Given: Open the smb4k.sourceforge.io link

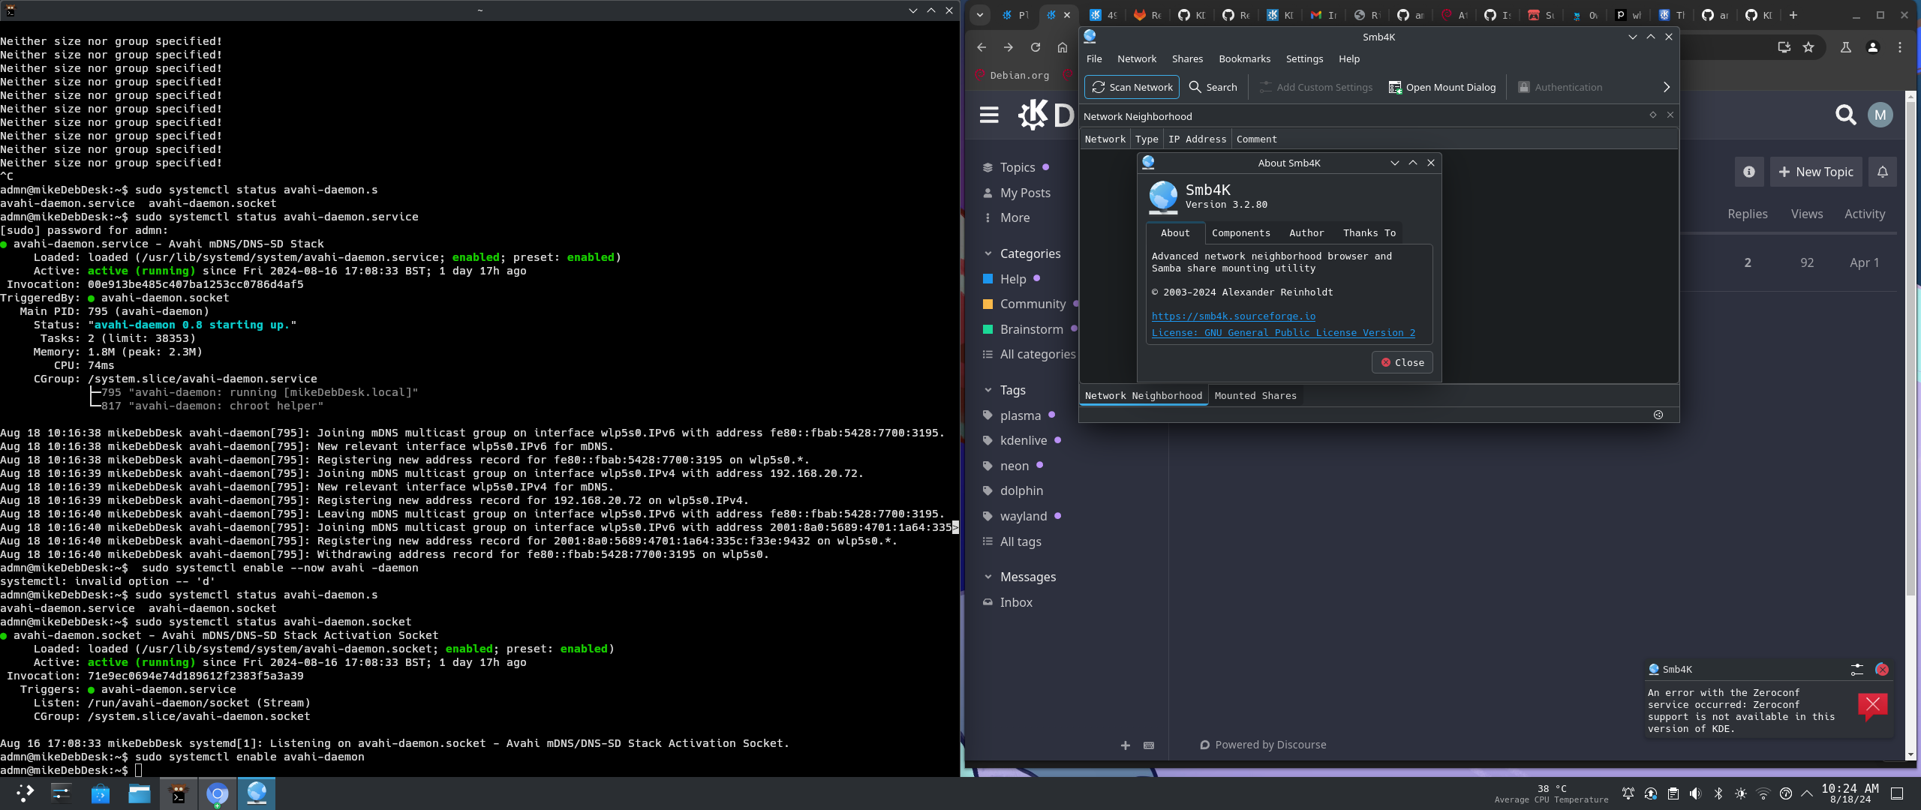Looking at the screenshot, I should (1233, 316).
